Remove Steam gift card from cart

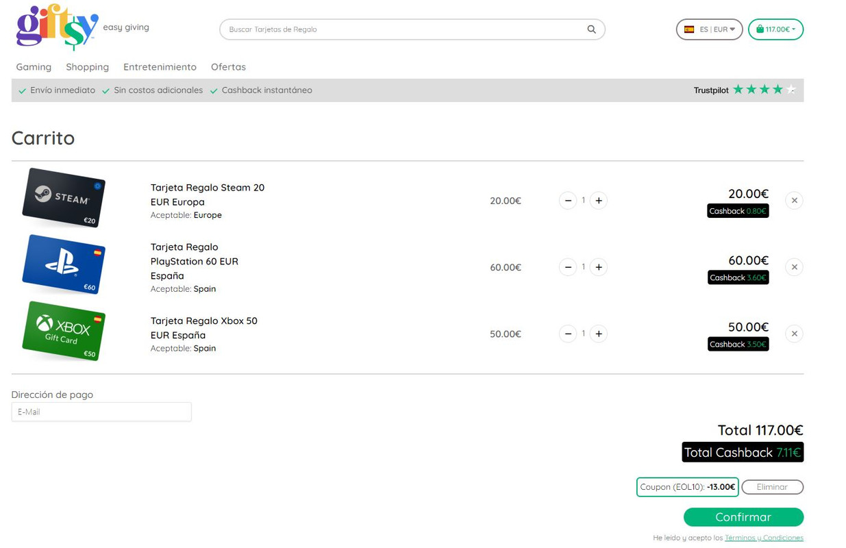794,201
